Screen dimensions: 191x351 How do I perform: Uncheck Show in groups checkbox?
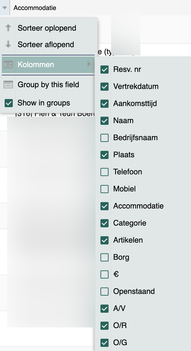(x=9, y=103)
